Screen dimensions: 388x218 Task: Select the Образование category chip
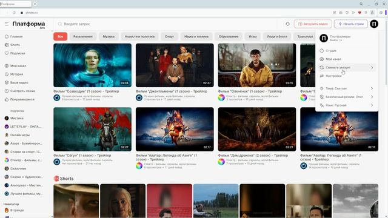pos(229,36)
